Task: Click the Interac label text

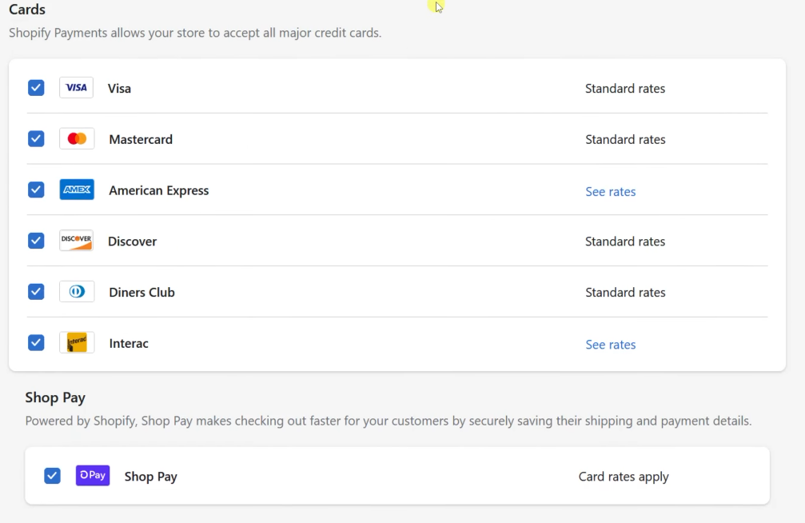Action: click(x=129, y=343)
